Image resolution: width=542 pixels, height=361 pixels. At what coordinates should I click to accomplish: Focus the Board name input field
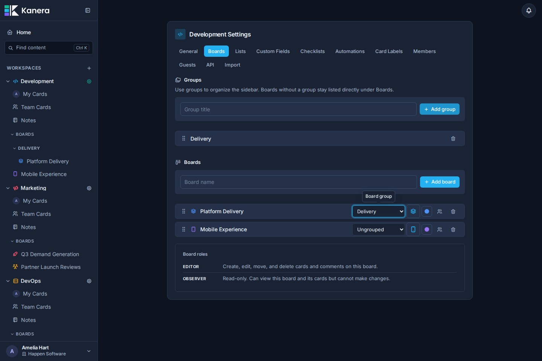(298, 182)
